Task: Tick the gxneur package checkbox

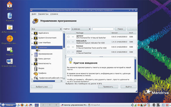Action: [x=68, y=37]
